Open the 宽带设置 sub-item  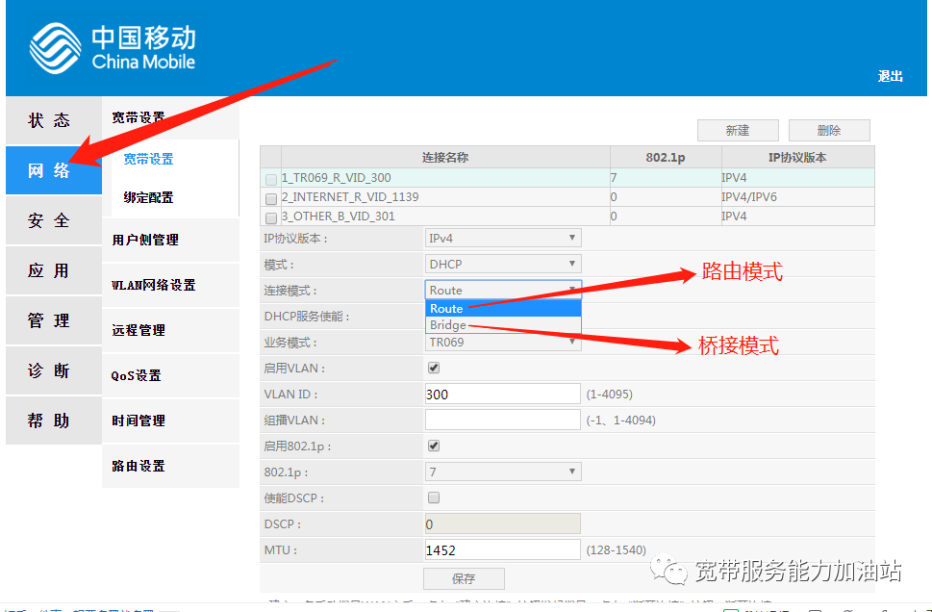pyautogui.click(x=148, y=160)
